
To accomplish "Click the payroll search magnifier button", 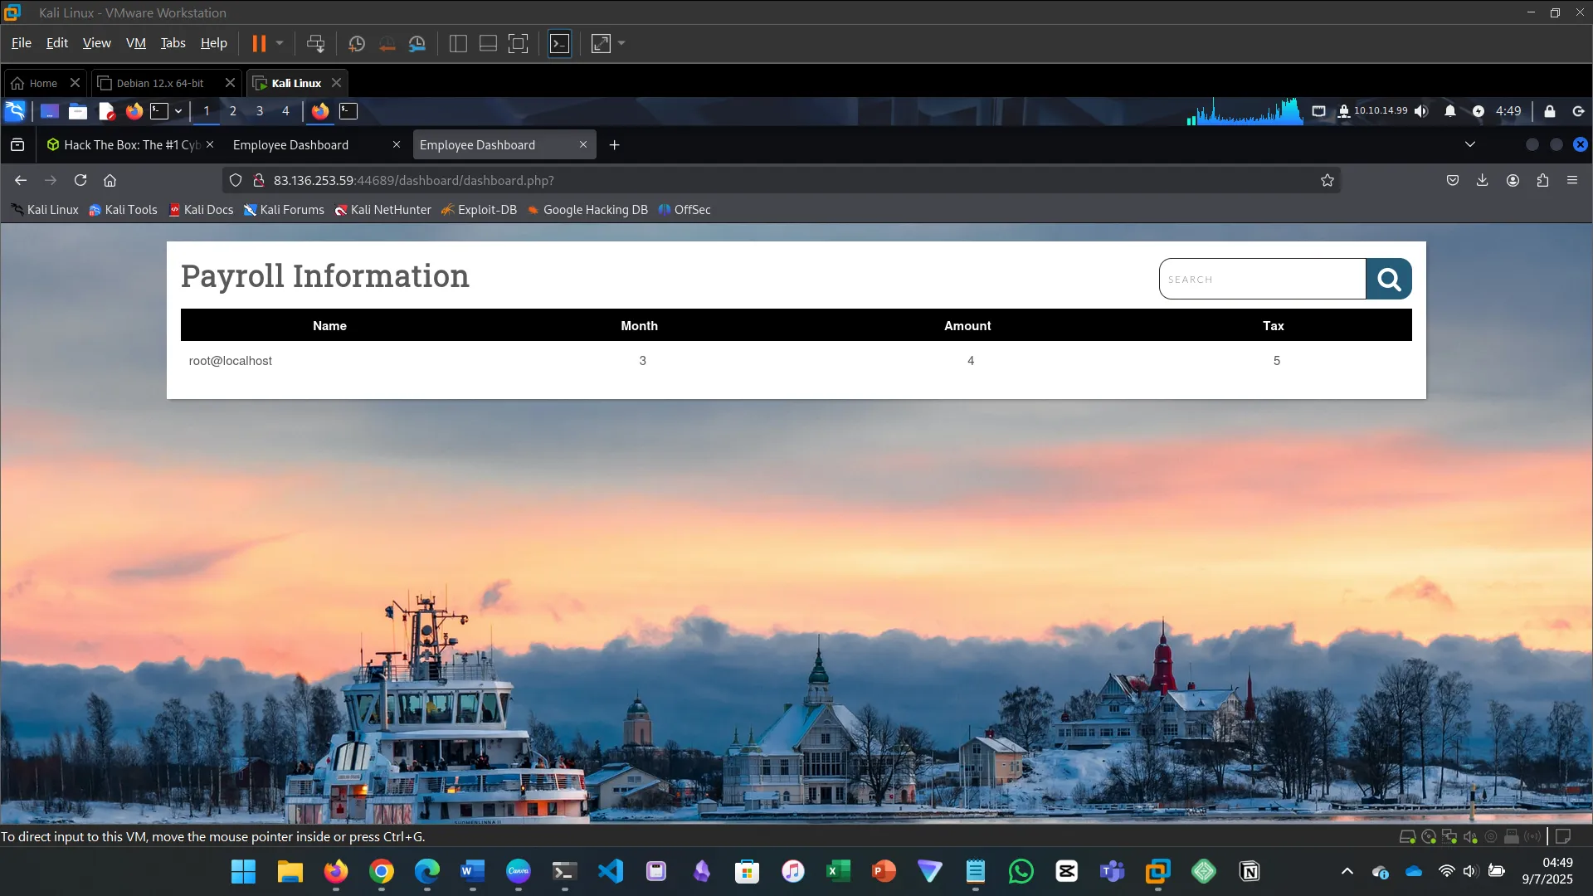I will (x=1388, y=280).
